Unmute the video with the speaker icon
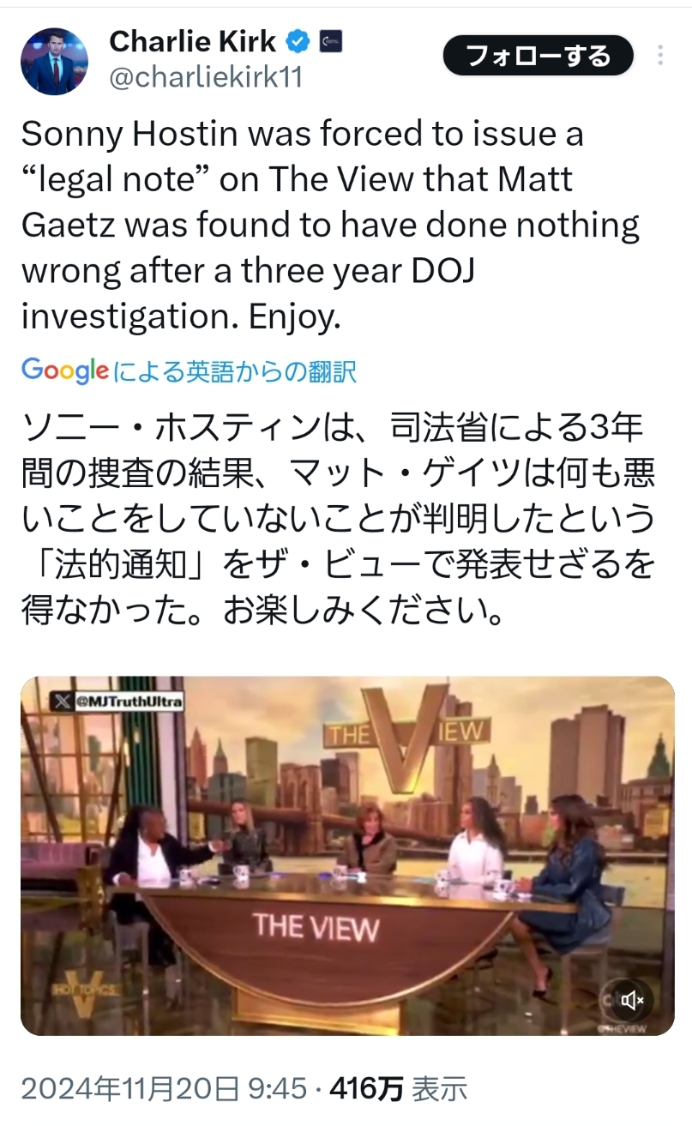This screenshot has height=1126, width=692. (632, 1000)
